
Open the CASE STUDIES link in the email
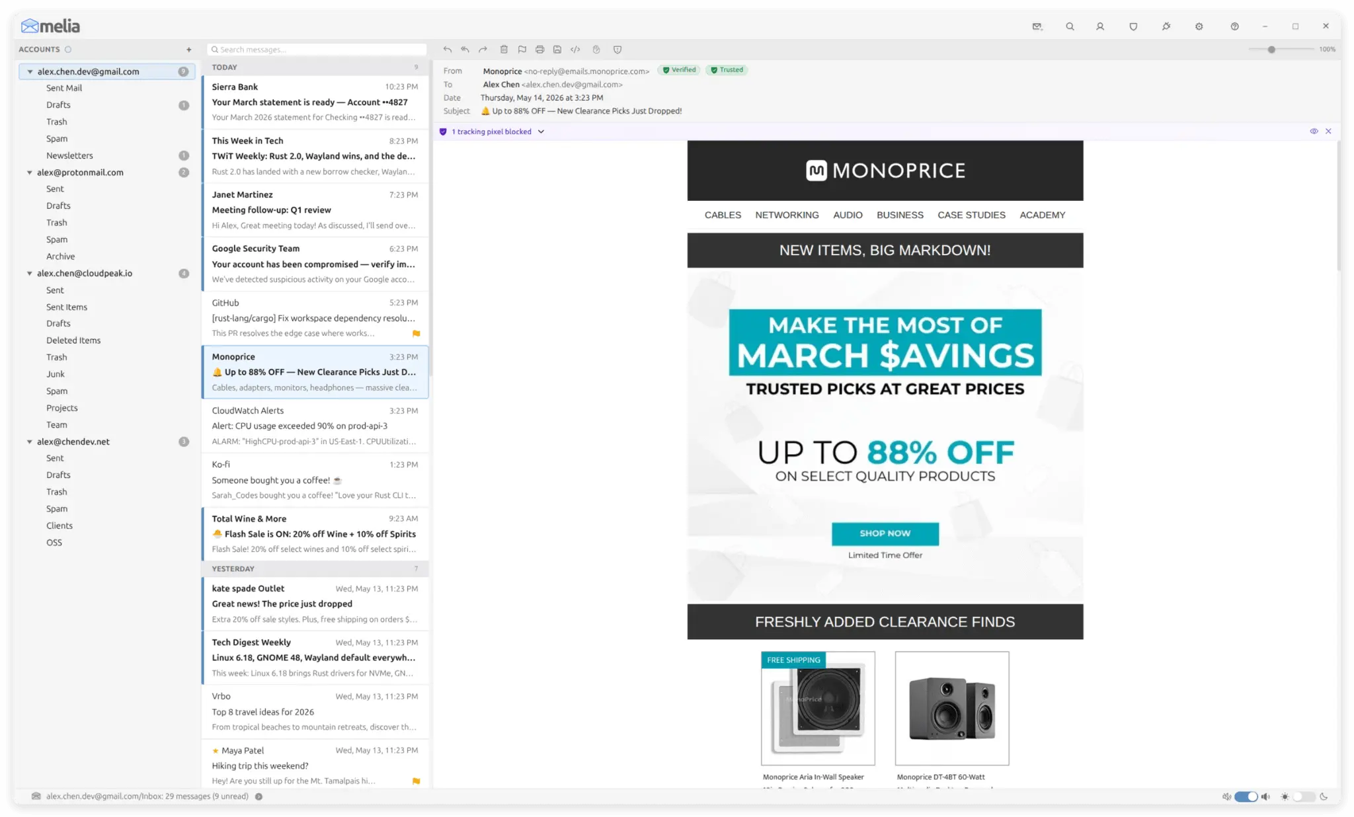(971, 215)
